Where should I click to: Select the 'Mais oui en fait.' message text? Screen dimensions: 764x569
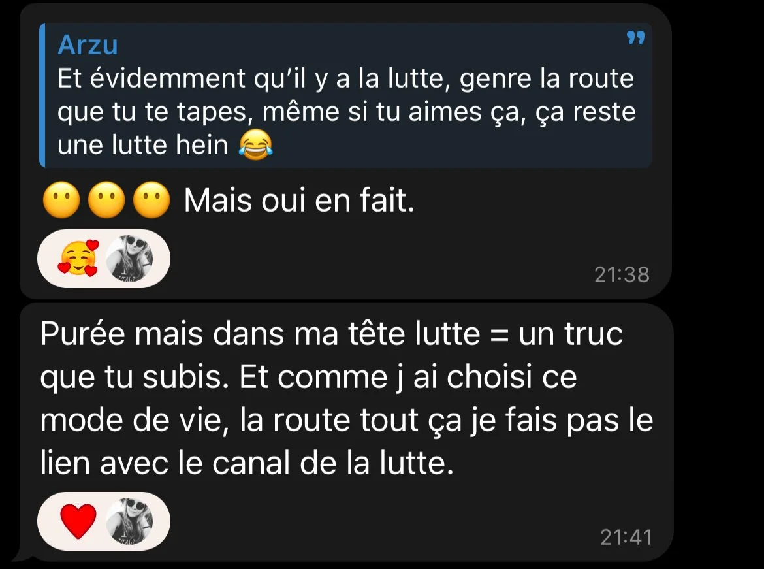pos(299,201)
